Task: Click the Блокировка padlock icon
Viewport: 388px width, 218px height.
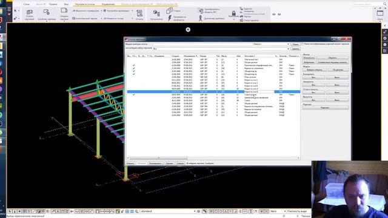Action: click(233, 14)
